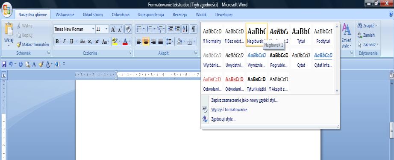Open the Akapit dialog launcher

(195, 53)
